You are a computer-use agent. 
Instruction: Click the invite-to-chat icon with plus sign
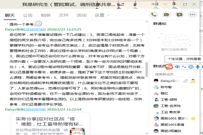coord(179,15)
